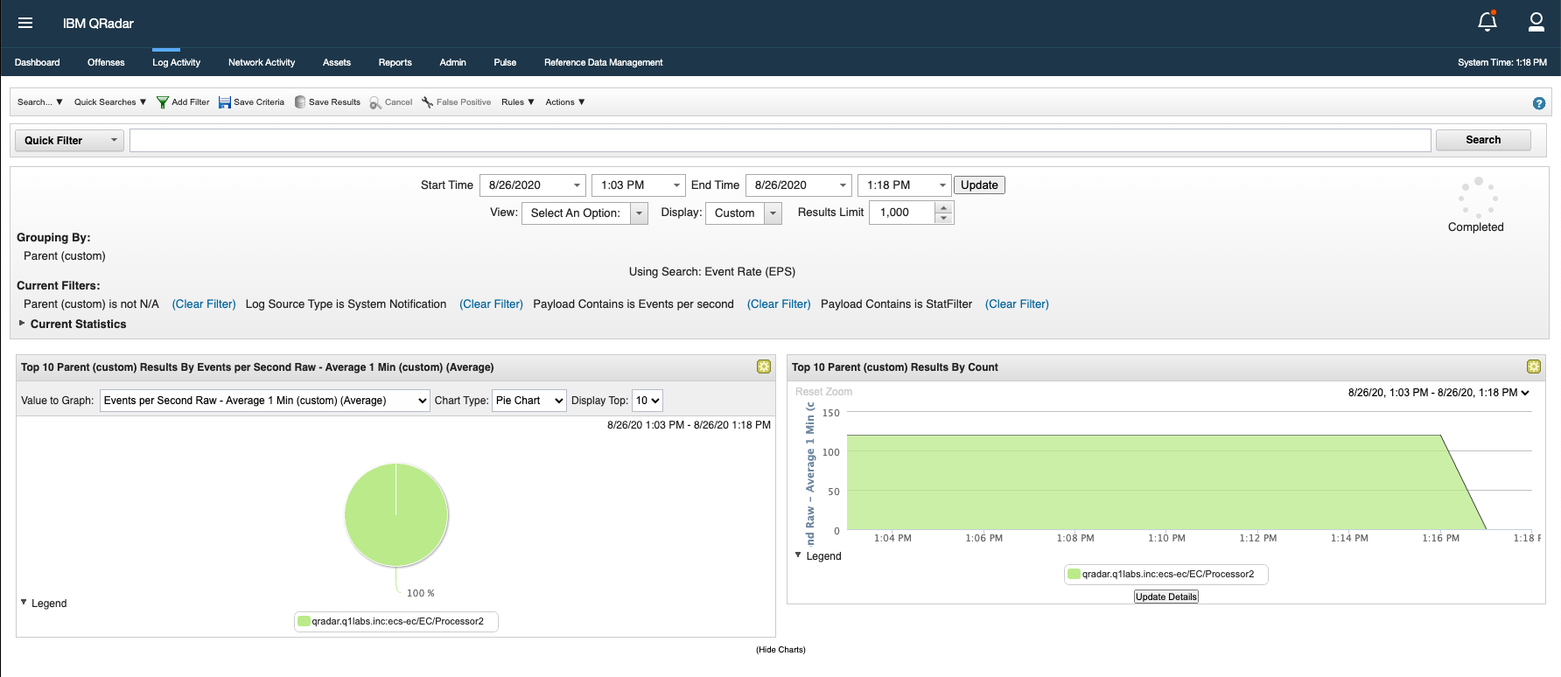The width and height of the screenshot is (1561, 677).
Task: Click the Update time range button
Action: click(x=979, y=185)
